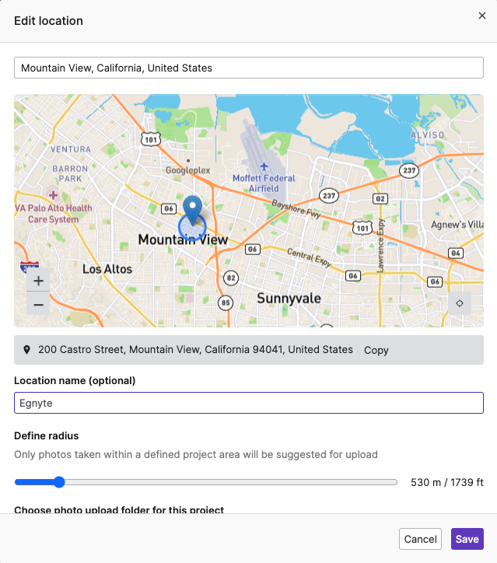Close the Edit location dialog
This screenshot has width=497, height=563.
tap(482, 16)
